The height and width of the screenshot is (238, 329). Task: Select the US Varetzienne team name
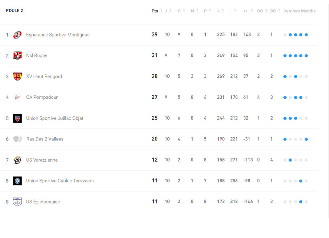[42, 160]
